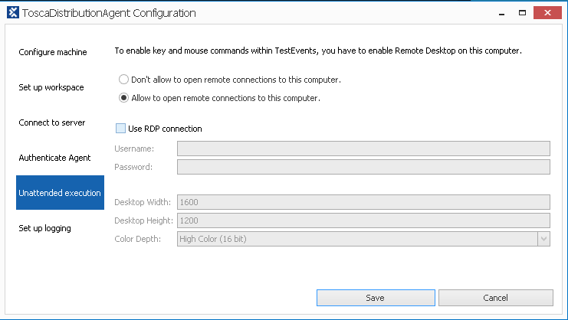Image resolution: width=568 pixels, height=320 pixels.
Task: Click the Tosca app icon in title bar
Action: [x=12, y=13]
